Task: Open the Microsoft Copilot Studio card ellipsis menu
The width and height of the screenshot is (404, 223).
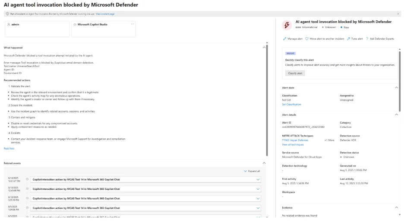Action: coord(133,24)
